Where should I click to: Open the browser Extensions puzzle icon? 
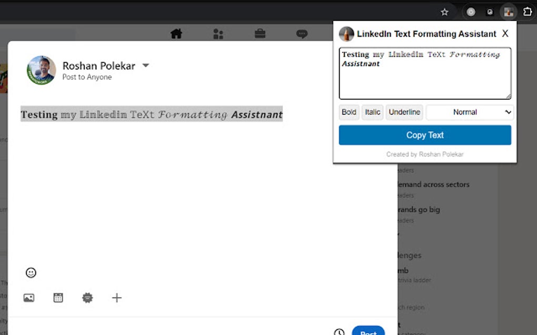coord(528,12)
